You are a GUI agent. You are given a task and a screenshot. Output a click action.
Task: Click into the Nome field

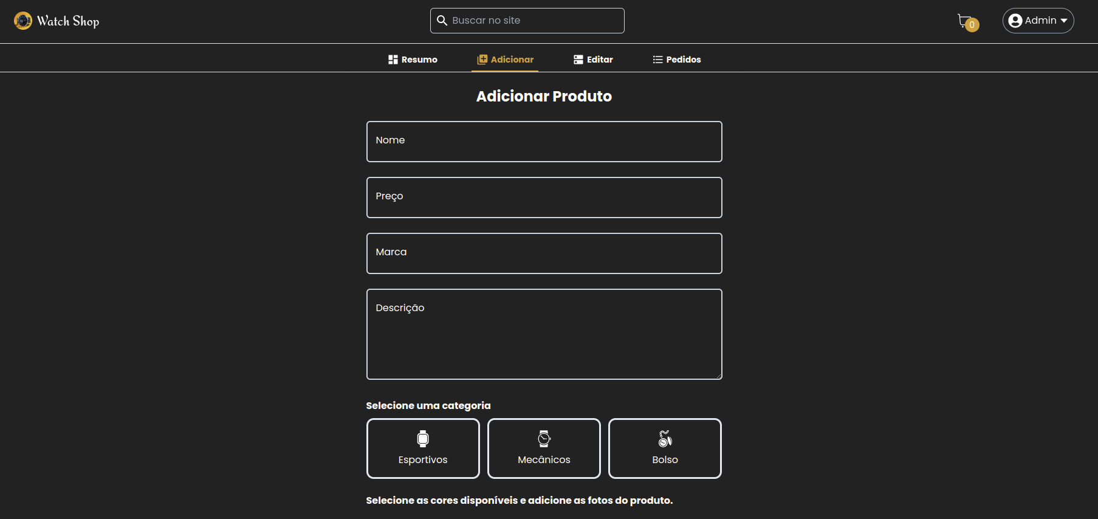544,142
